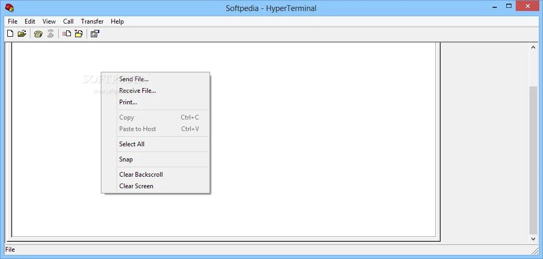Viewport: 543px width, 259px height.
Task: Click the disabled Paste to Host entry
Action: click(x=155, y=128)
